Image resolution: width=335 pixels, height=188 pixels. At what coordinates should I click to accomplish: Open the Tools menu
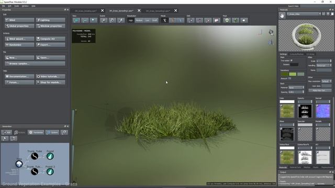17,6
